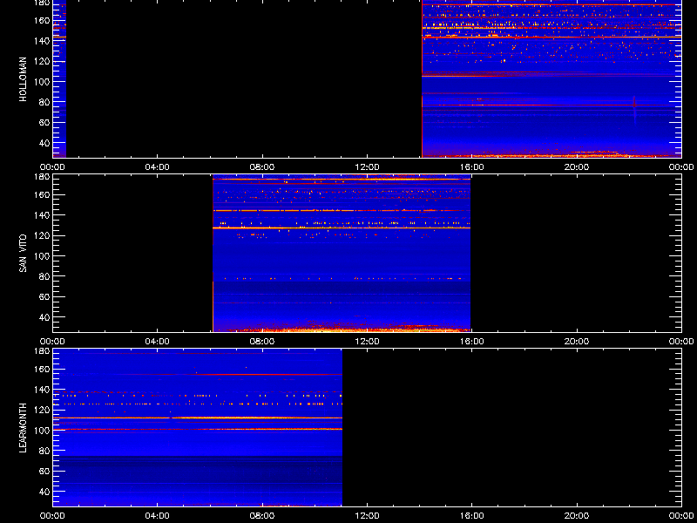697x523 pixels.
Task: Click the 04:00 time label below Learmonth panel
Action: [x=158, y=516]
